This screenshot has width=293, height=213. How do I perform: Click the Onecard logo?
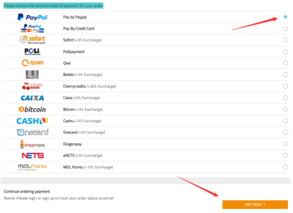coord(32,132)
